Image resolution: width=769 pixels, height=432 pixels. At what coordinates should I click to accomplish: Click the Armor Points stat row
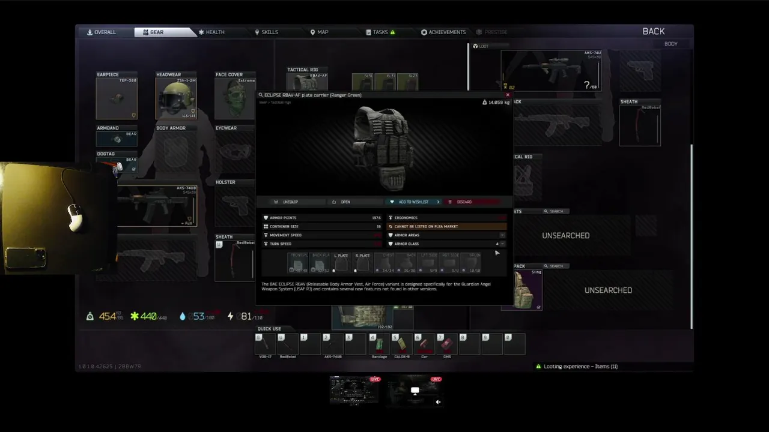(x=322, y=218)
